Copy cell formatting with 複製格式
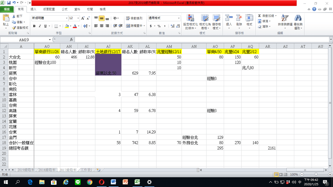333x187 pixels. 20,28
